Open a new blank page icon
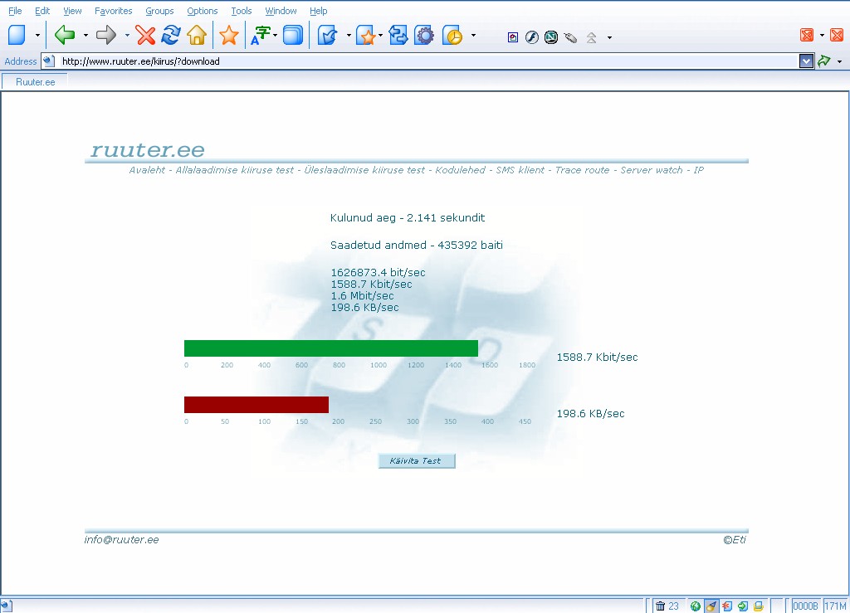The image size is (850, 613). 17,35
